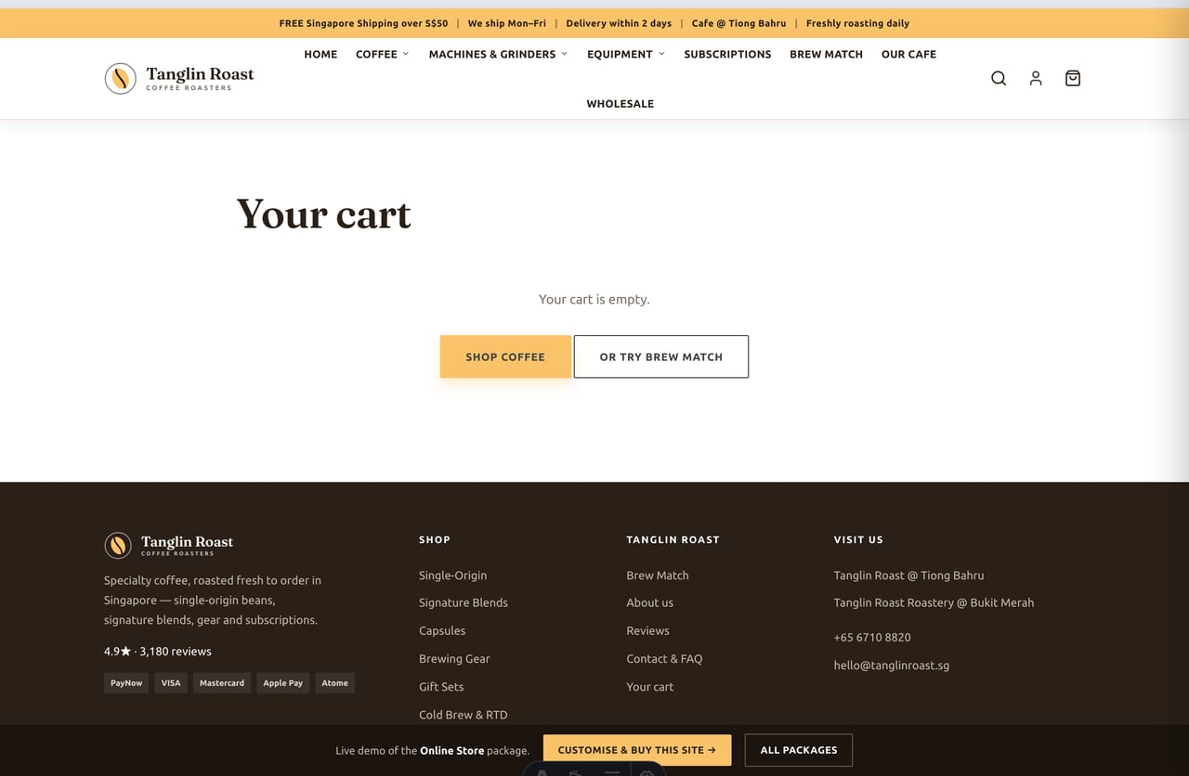This screenshot has height=776, width=1189.
Task: Open Tanglin Roast @ Tiong Bahru link
Action: coord(908,576)
